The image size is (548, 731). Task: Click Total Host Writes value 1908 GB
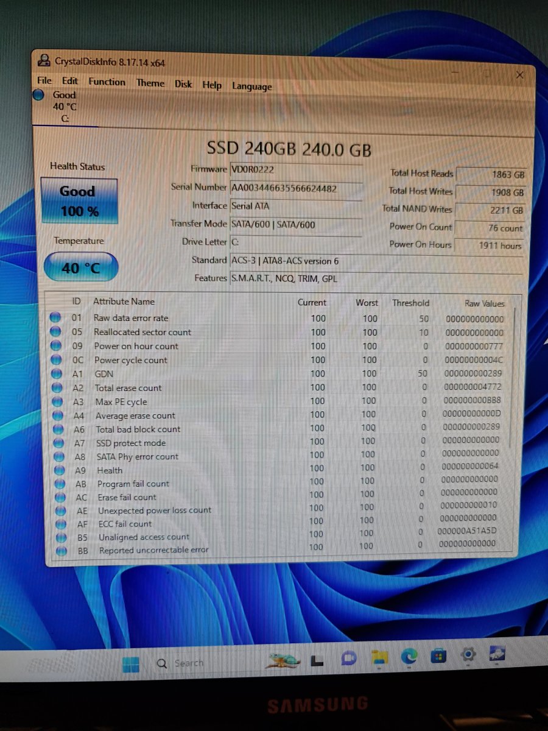point(491,192)
